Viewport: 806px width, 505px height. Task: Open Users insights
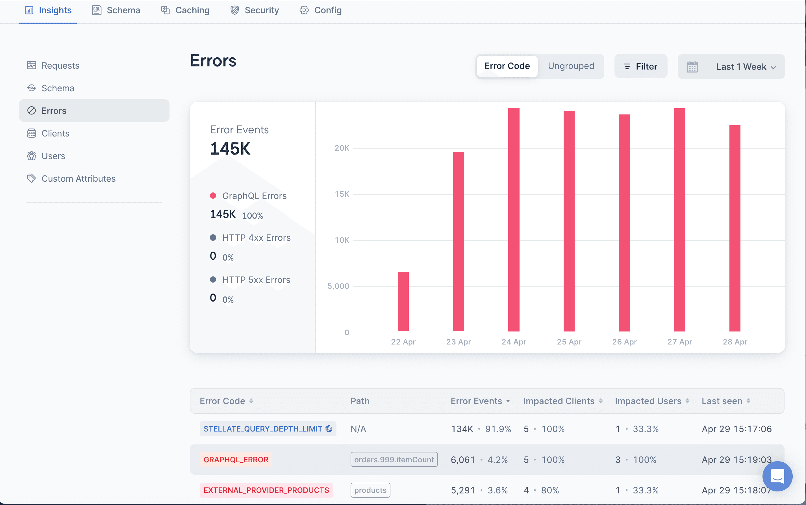click(x=53, y=156)
